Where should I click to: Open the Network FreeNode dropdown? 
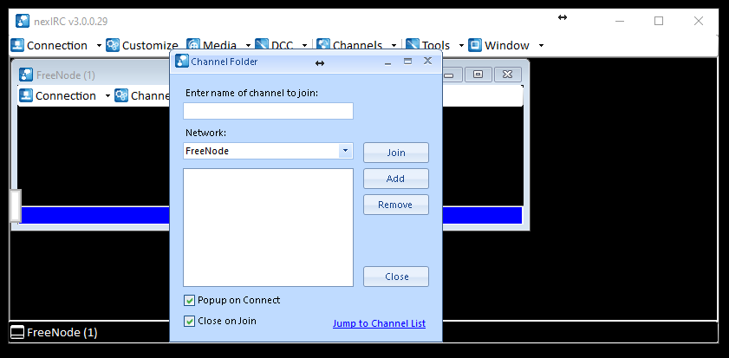point(345,151)
